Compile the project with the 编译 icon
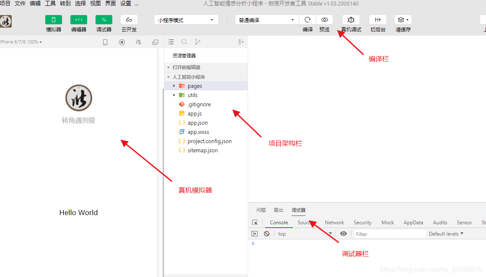The width and height of the screenshot is (486, 277). click(308, 19)
